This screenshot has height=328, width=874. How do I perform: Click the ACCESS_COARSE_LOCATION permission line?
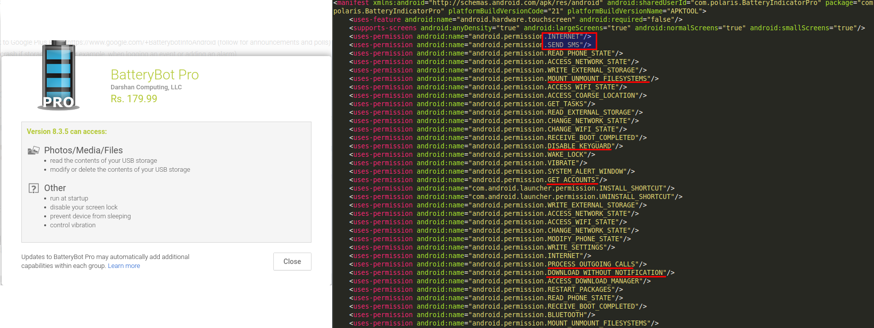click(498, 96)
